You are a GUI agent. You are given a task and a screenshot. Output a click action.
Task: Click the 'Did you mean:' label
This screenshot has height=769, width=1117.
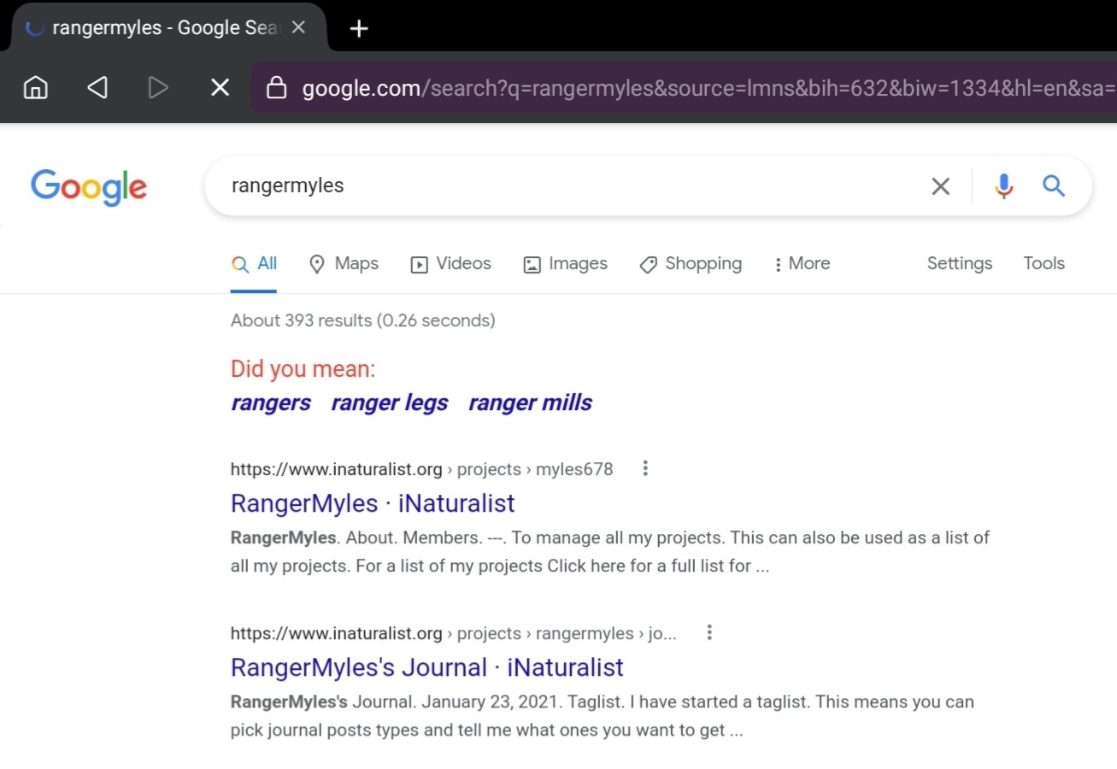[303, 369]
